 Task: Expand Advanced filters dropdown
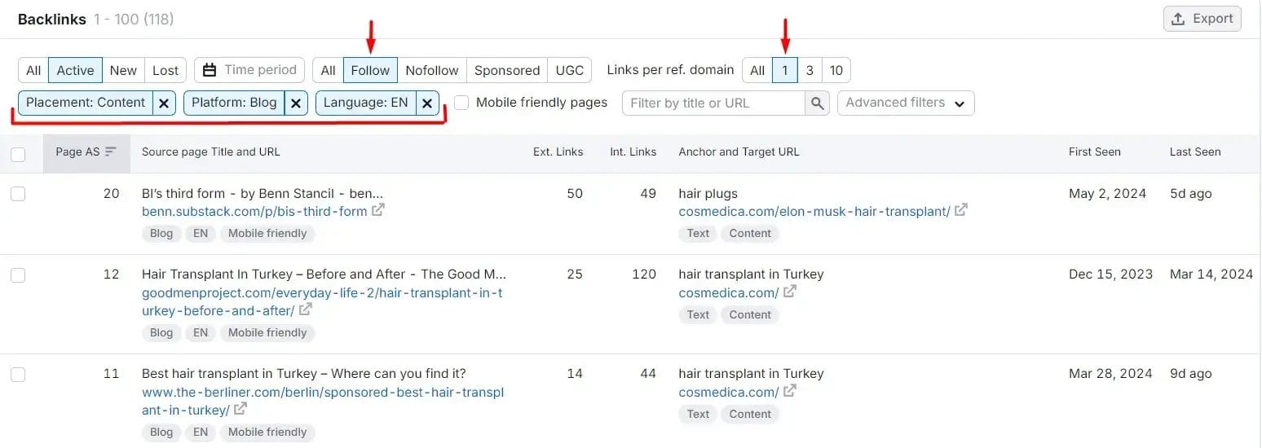tap(905, 103)
